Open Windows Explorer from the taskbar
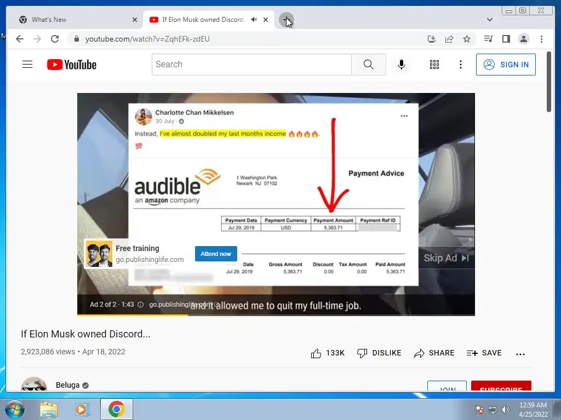Image resolution: width=561 pixels, height=420 pixels. [x=49, y=409]
